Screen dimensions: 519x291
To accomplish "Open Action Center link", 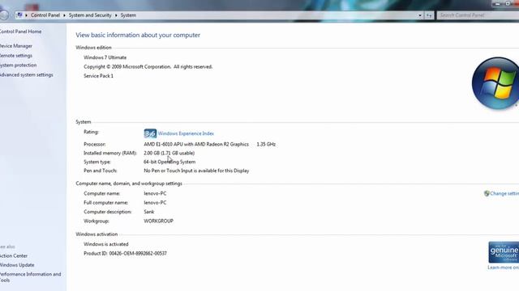I will [x=14, y=256].
